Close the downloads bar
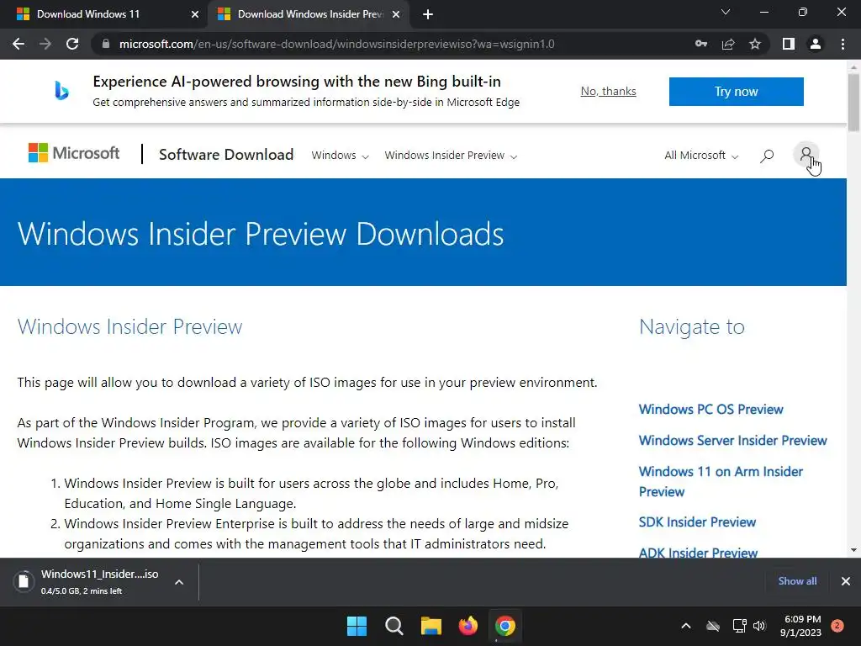 tap(846, 580)
